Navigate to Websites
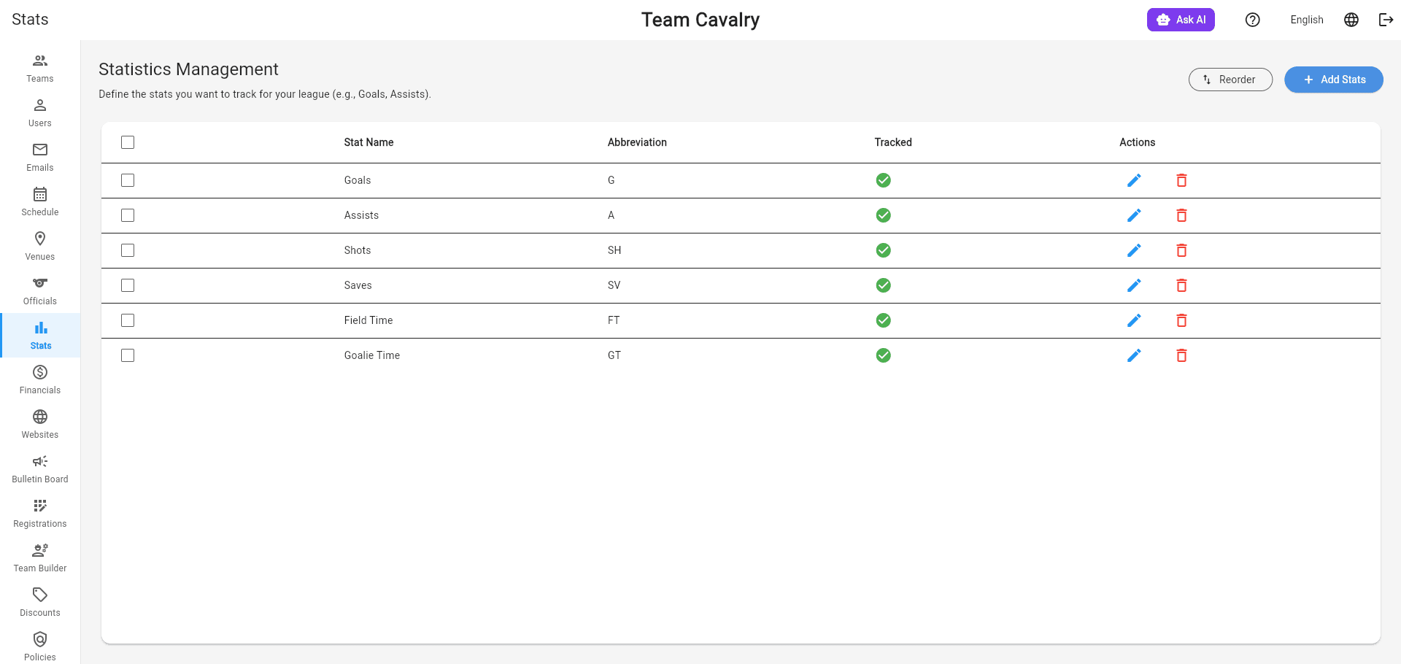The width and height of the screenshot is (1401, 664). coord(40,425)
